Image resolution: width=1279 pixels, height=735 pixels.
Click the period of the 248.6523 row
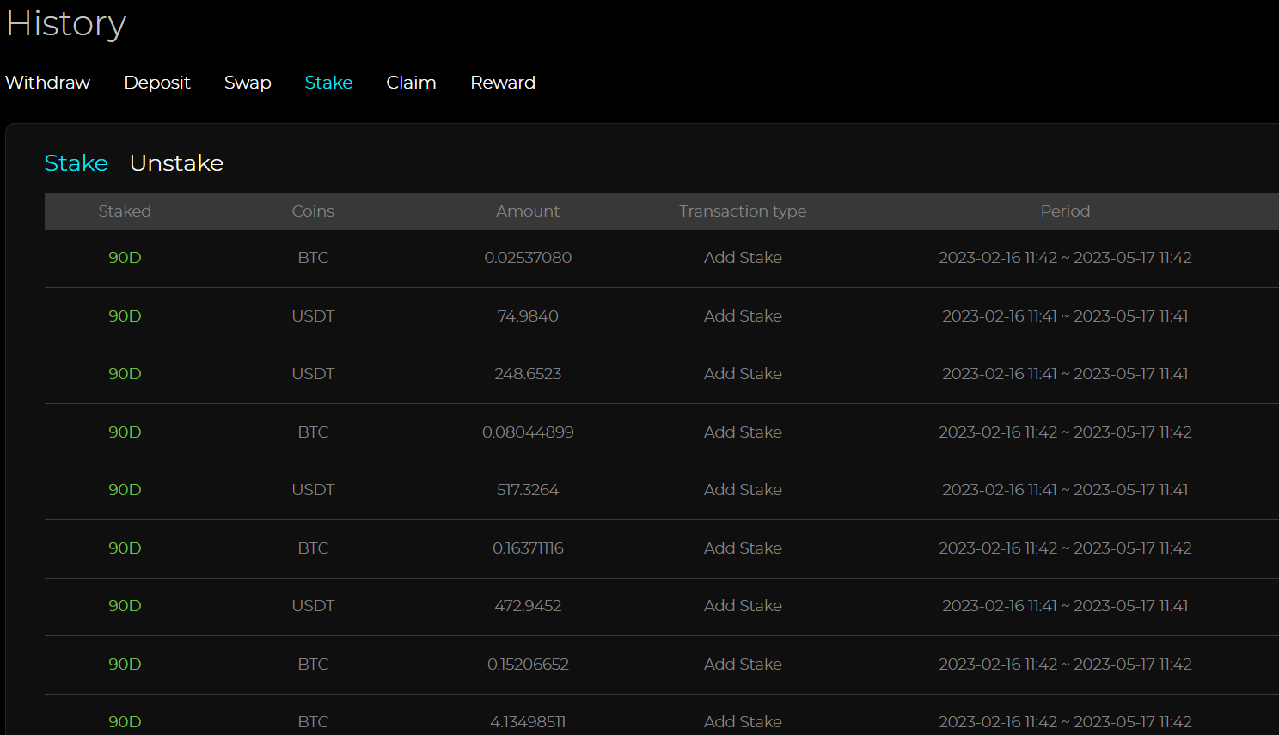[x=1065, y=374]
